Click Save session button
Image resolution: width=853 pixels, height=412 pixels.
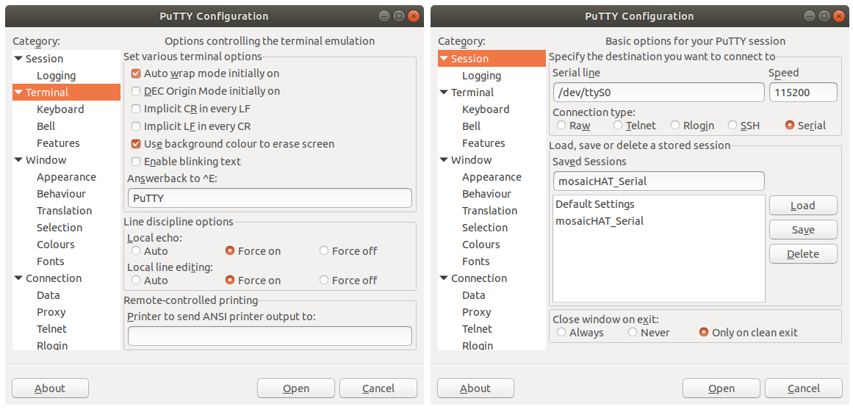tap(803, 229)
